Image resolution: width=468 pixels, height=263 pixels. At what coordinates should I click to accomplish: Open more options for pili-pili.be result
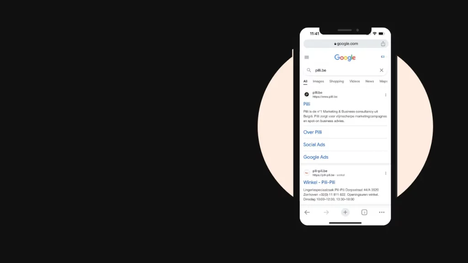pyautogui.click(x=386, y=173)
